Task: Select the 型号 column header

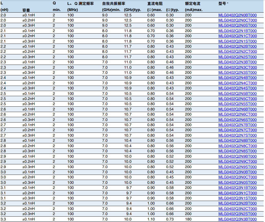Action: 222,3
